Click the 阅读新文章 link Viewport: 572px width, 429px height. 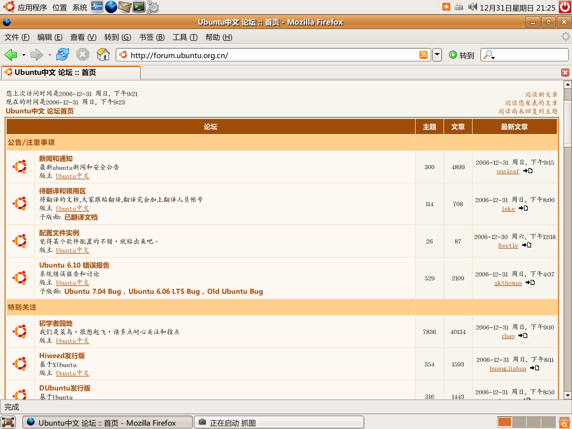(541, 94)
